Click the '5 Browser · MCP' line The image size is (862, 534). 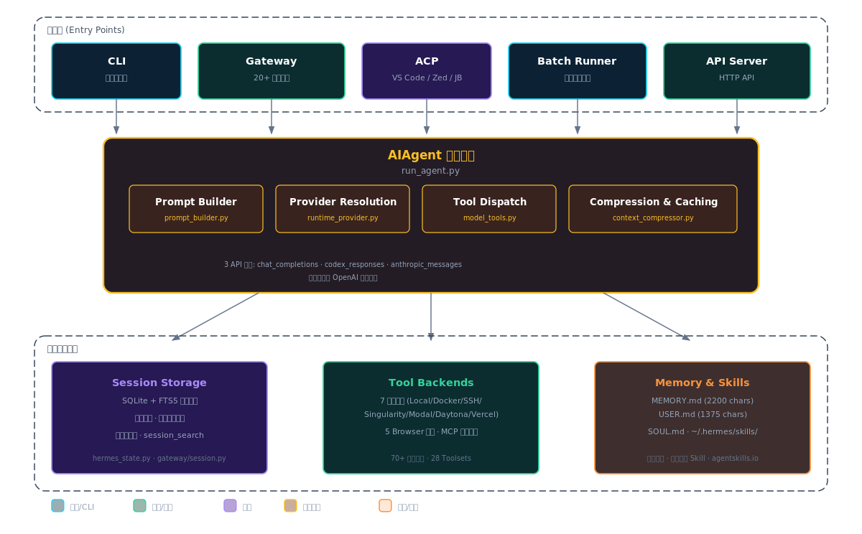click(x=431, y=431)
